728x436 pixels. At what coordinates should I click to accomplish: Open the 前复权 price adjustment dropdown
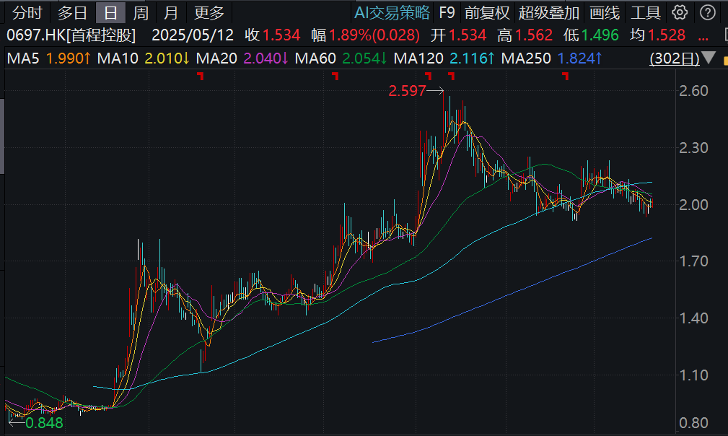[487, 12]
